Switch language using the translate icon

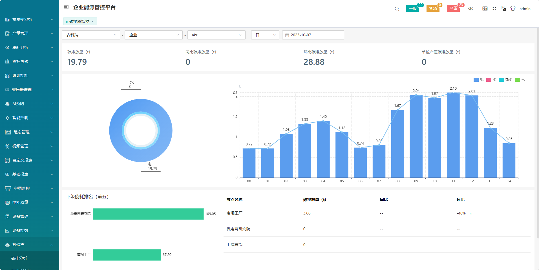503,9
